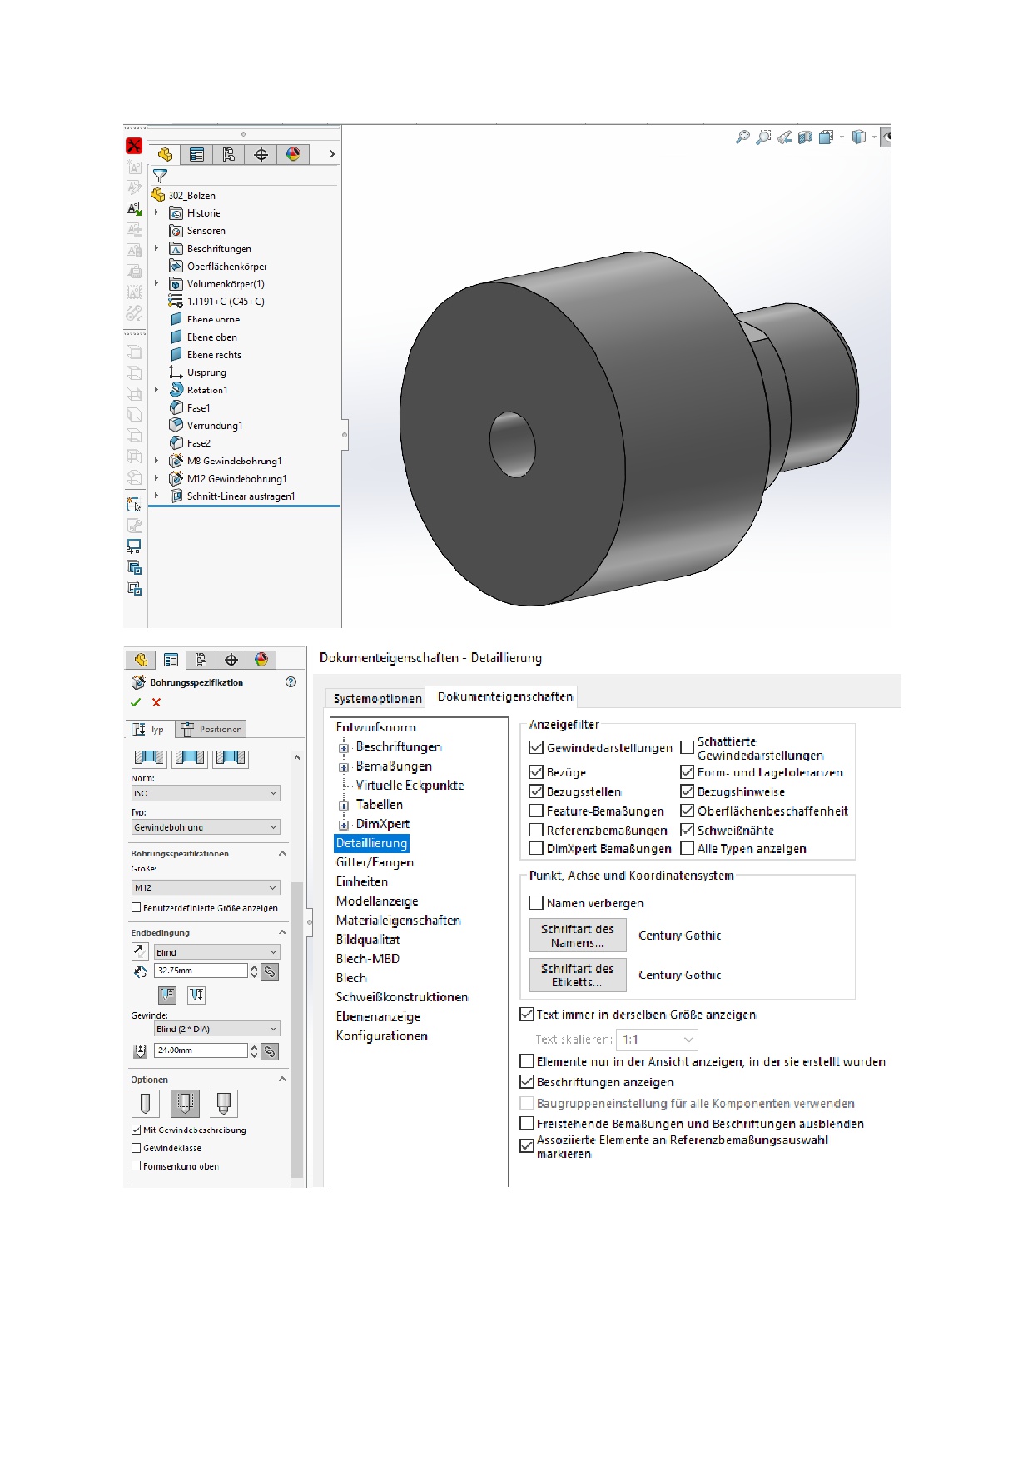Image resolution: width=1033 pixels, height=1462 pixels.
Task: Click the red tools icon on the left toolbar
Action: click(x=134, y=146)
